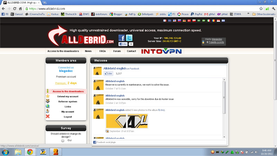
Task: Open the gMail bookmark
Action: 210,14
